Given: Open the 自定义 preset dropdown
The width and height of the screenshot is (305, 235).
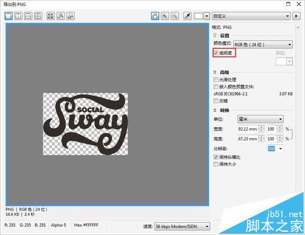Looking at the screenshot, I should [251, 16].
